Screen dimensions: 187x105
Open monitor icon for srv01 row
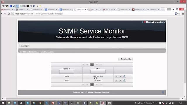tap(124, 76)
